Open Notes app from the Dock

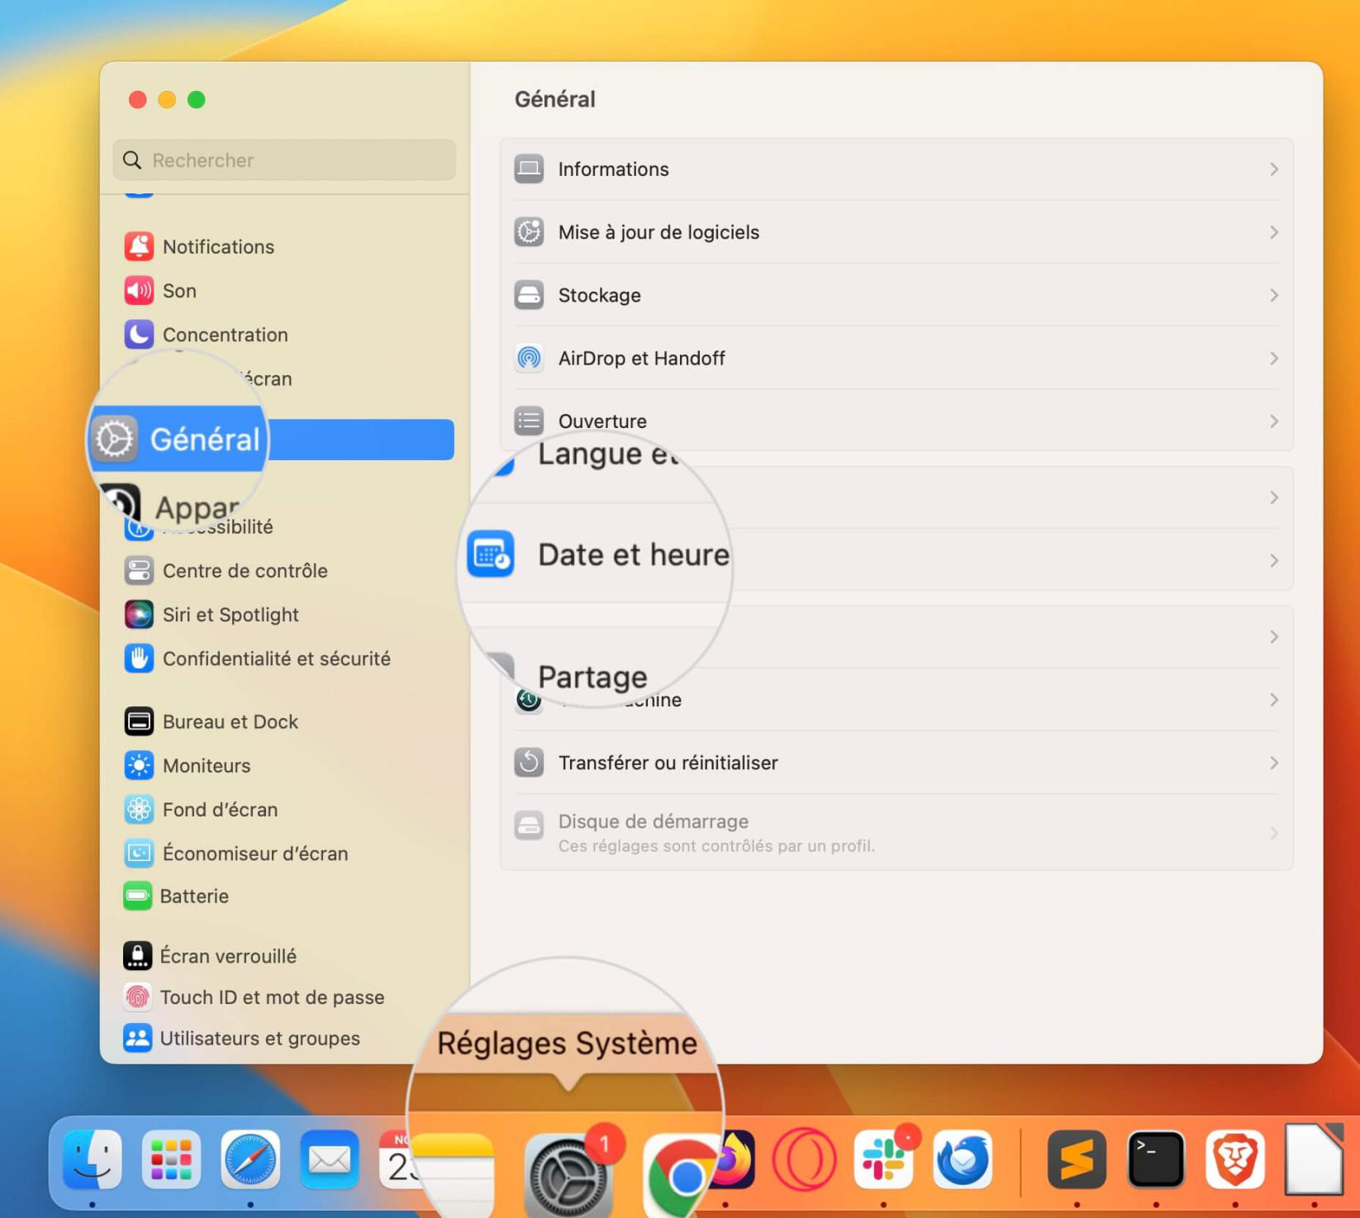click(x=453, y=1175)
